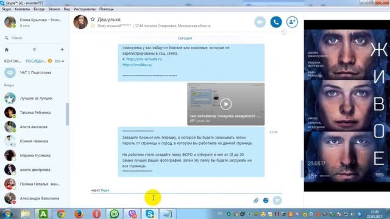The height and width of the screenshot is (219, 390).
Task: Open the Инструменты menu
Action: point(84,9)
